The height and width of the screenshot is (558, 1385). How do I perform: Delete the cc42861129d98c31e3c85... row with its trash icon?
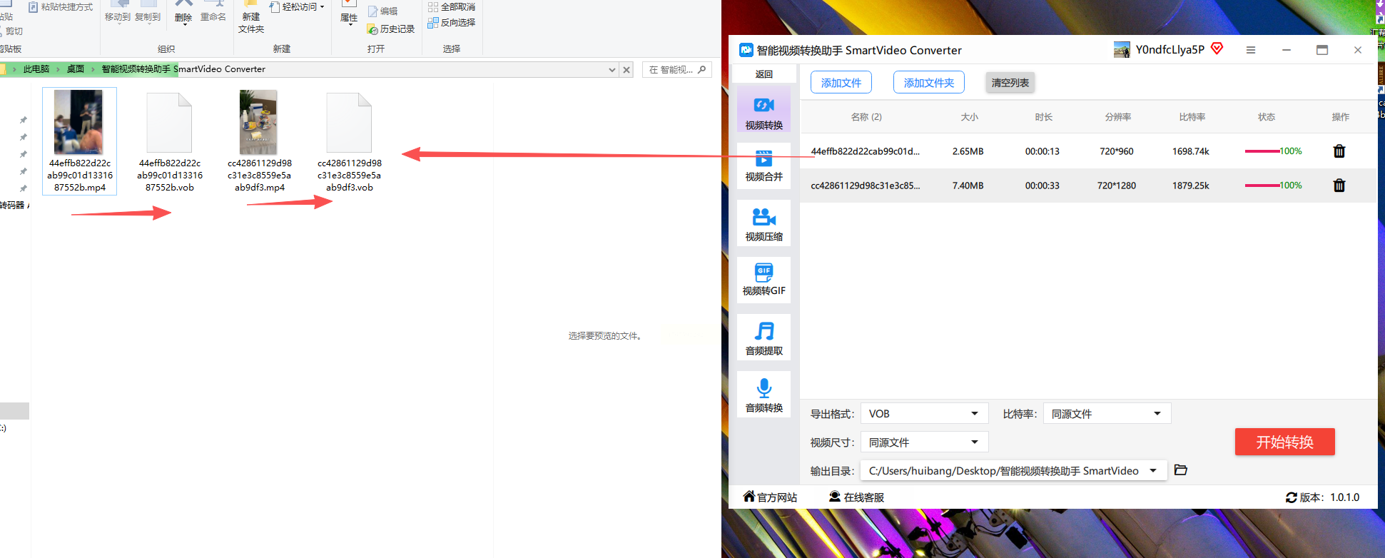tap(1339, 186)
